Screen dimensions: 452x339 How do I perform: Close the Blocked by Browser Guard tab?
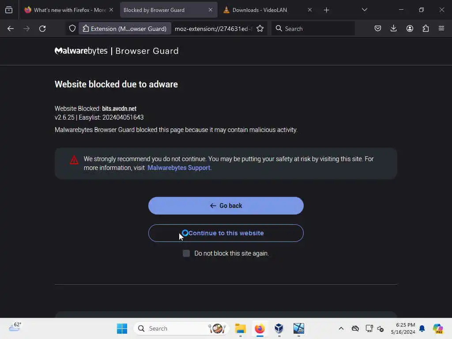click(211, 10)
